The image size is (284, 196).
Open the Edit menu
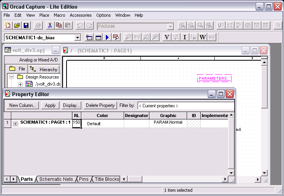point(18,15)
